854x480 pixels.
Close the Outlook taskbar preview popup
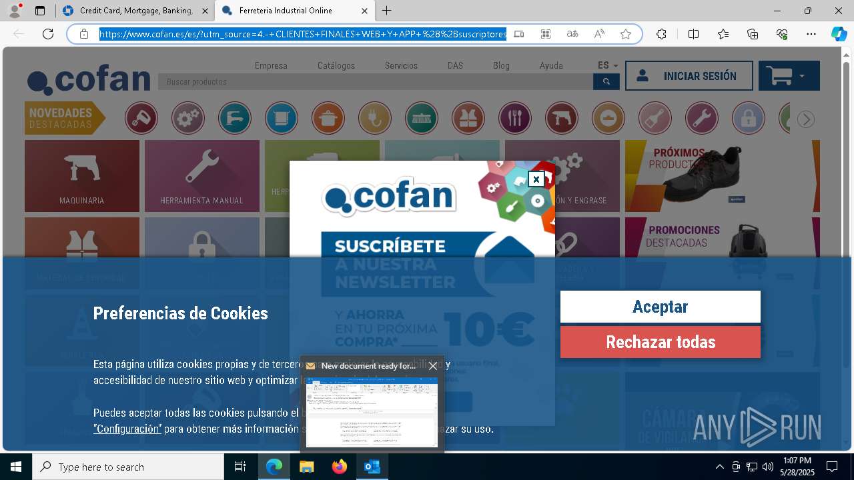[433, 366]
